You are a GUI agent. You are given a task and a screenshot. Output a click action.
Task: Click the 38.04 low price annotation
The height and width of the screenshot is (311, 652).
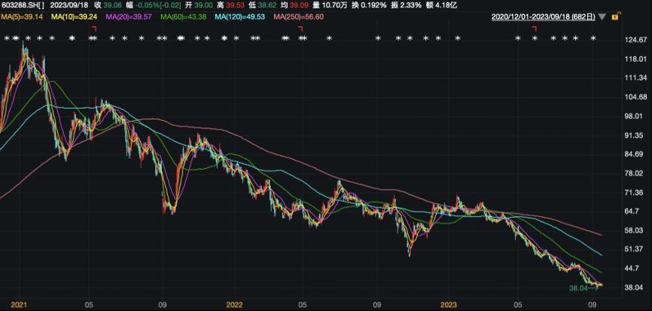tap(579, 287)
